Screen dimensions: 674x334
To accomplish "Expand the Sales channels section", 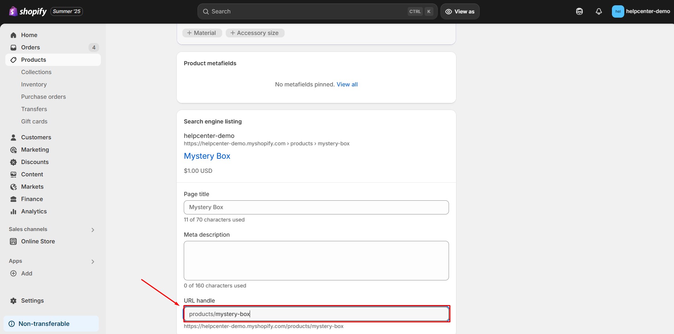I will point(92,230).
